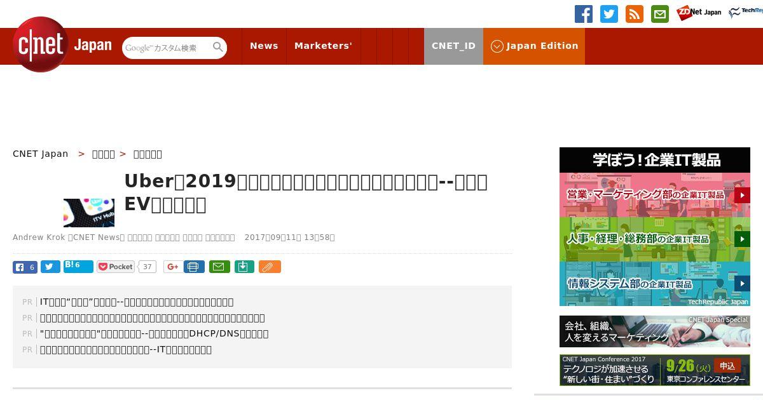
Task: Open the HR and accounting IT products banner
Action: click(x=655, y=239)
